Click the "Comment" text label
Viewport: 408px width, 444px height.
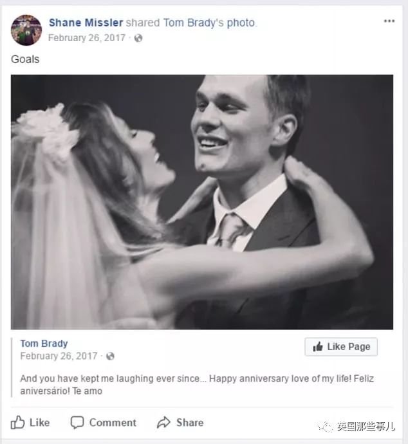(x=113, y=423)
